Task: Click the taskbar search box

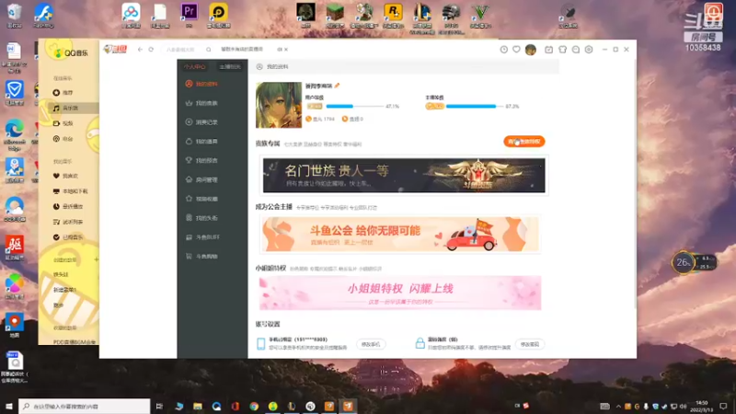Action: click(85, 406)
